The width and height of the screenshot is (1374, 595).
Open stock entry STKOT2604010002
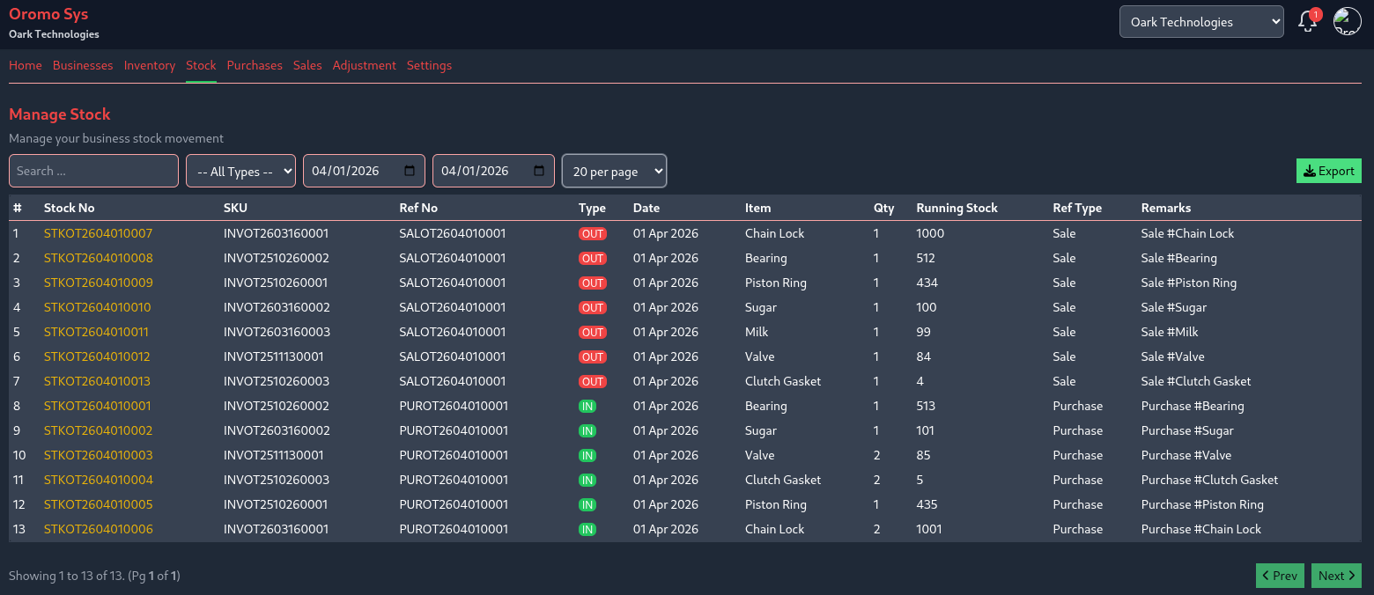(98, 430)
